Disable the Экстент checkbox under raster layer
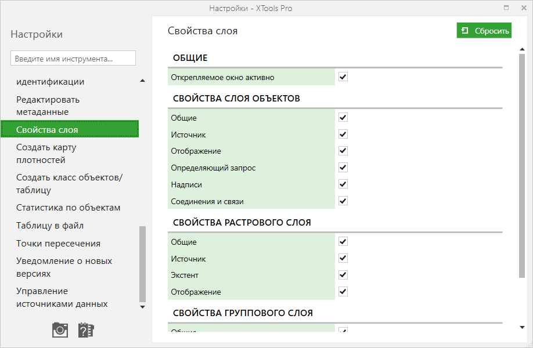Image resolution: width=533 pixels, height=348 pixels. point(343,275)
